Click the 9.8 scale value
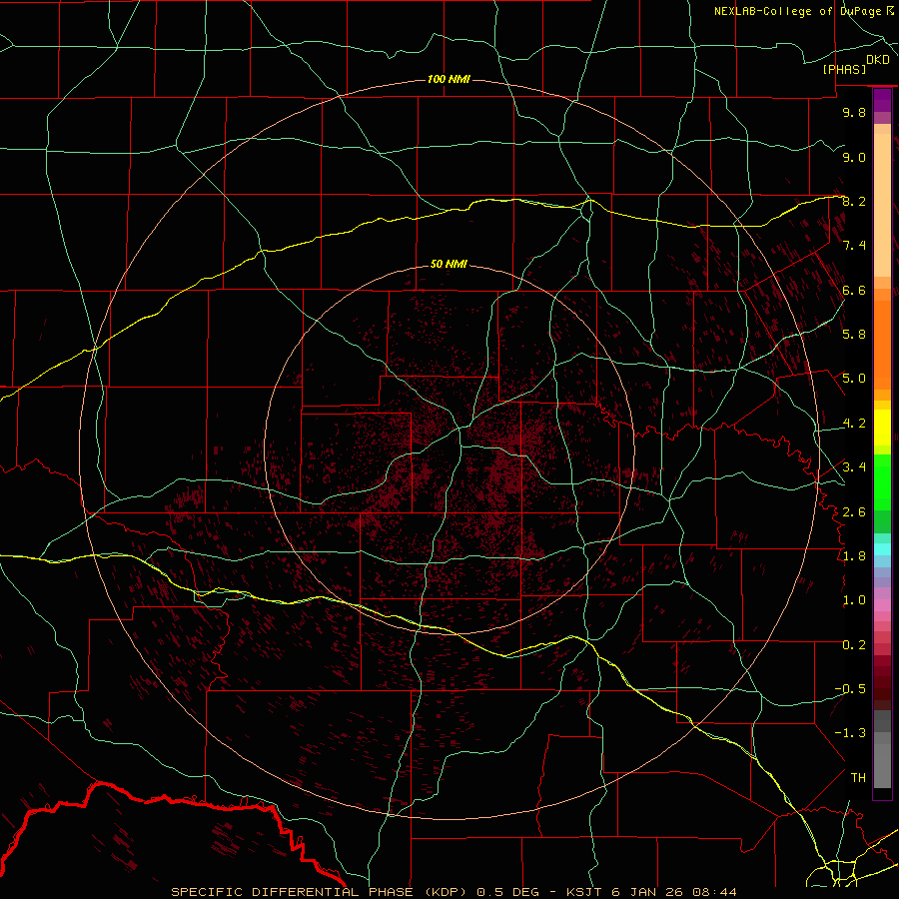This screenshot has width=899, height=899. tap(854, 112)
